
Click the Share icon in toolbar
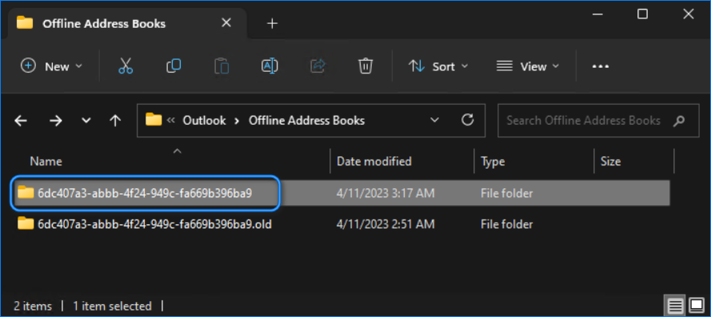pos(318,66)
